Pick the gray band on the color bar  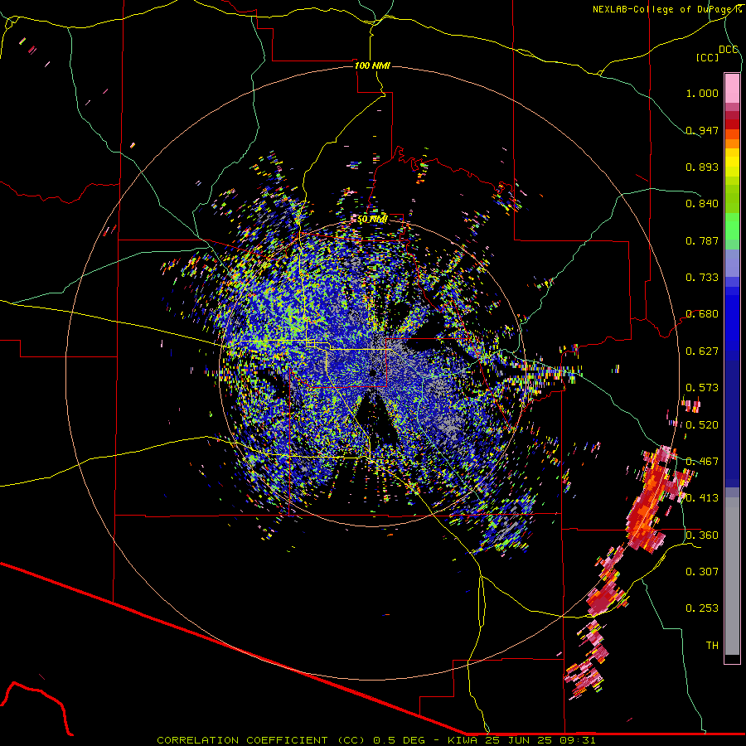(x=732, y=576)
